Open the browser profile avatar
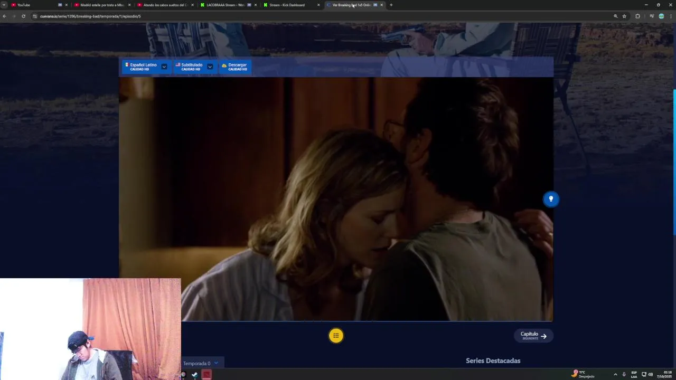This screenshot has width=676, height=380. pyautogui.click(x=661, y=16)
